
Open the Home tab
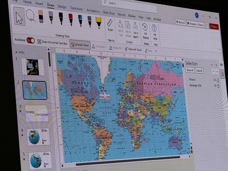(27, 2)
